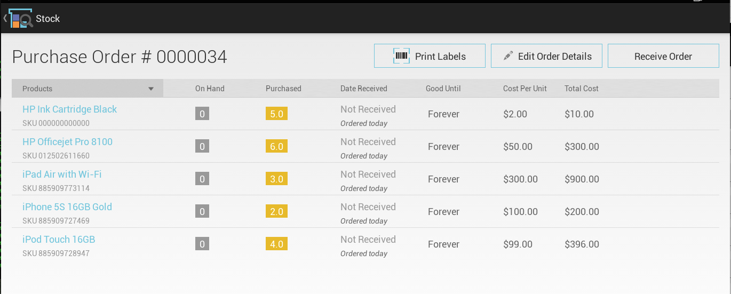Open iPhone 5S 16GB Gold product

67,207
